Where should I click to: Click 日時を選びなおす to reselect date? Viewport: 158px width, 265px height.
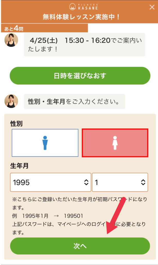(x=80, y=76)
